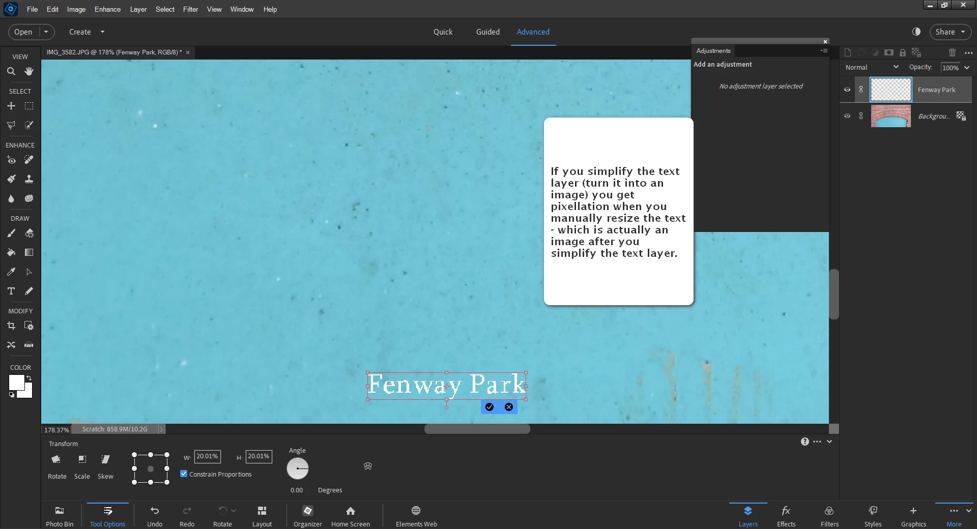Viewport: 977px width, 529px height.
Task: Select the Move tool
Action: tap(11, 106)
